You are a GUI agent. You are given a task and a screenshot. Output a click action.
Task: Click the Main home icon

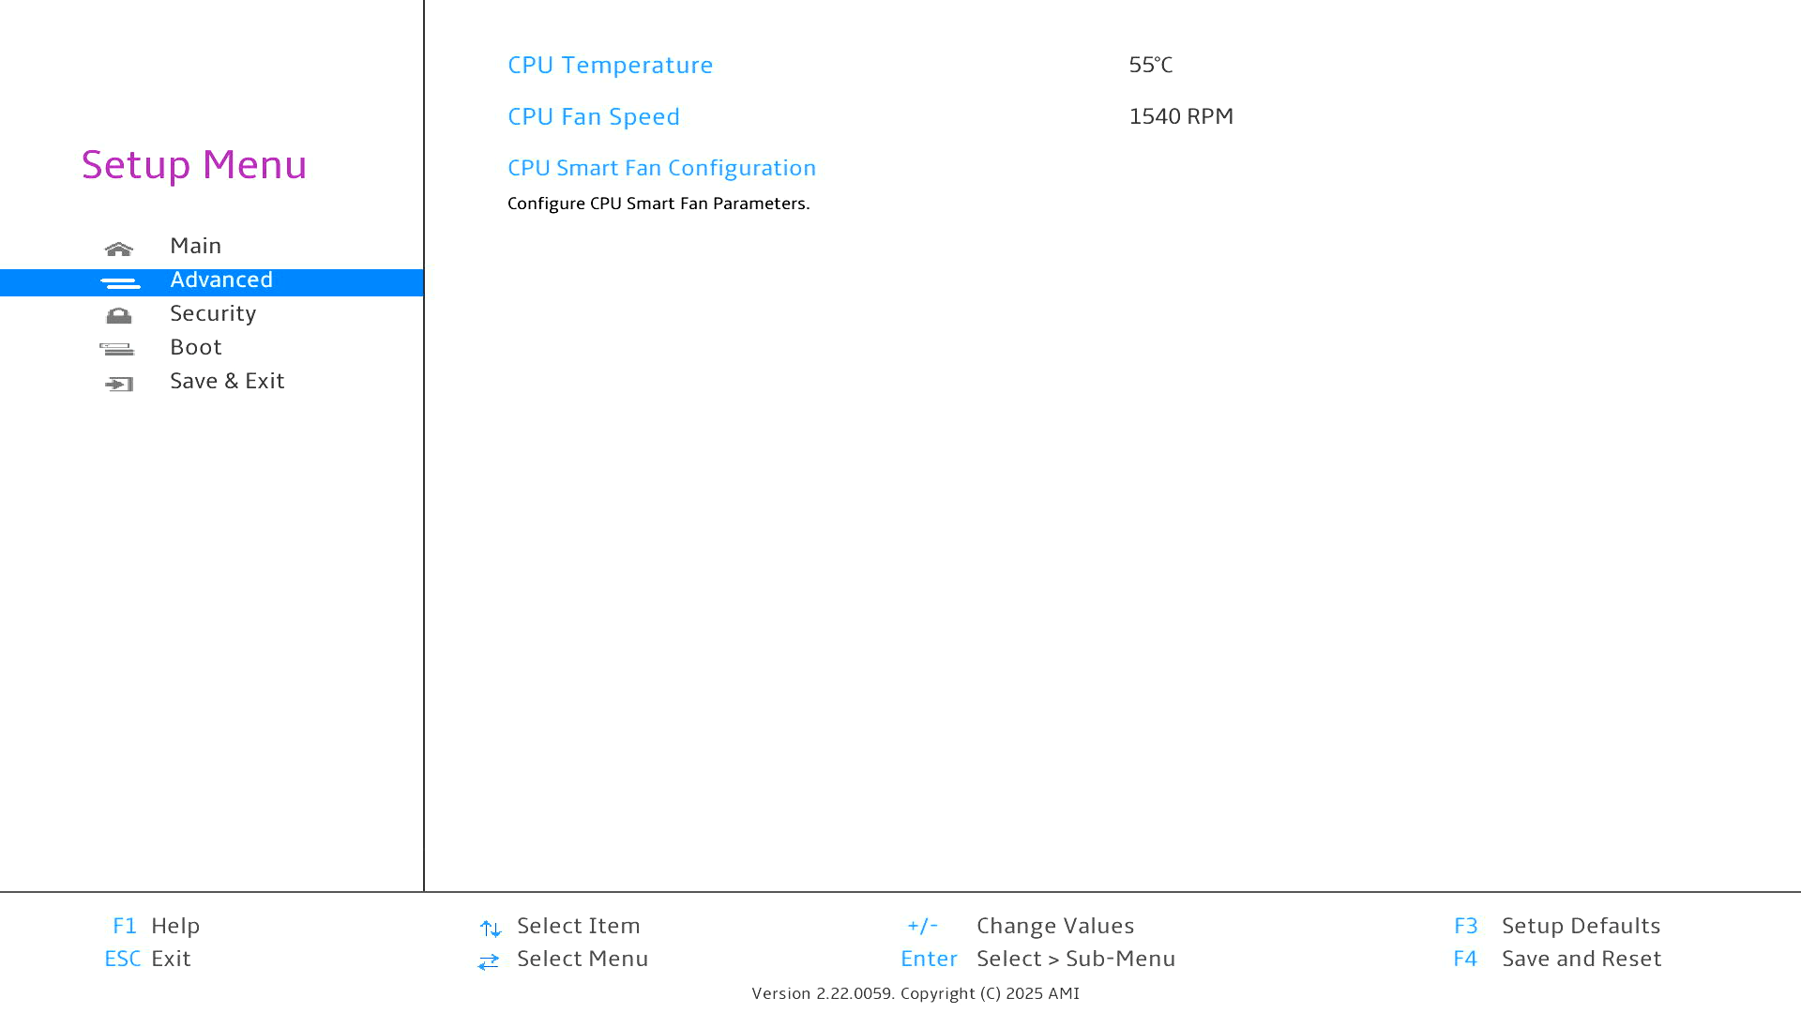click(x=119, y=249)
